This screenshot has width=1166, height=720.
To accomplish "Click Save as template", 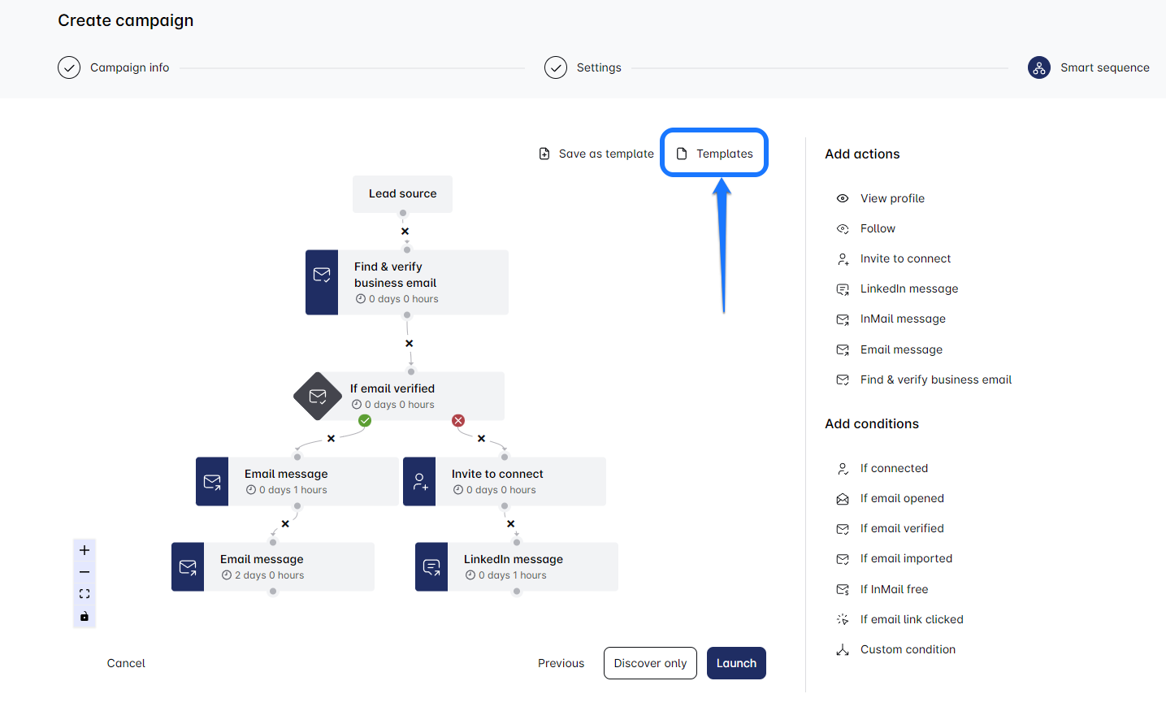I will point(597,154).
